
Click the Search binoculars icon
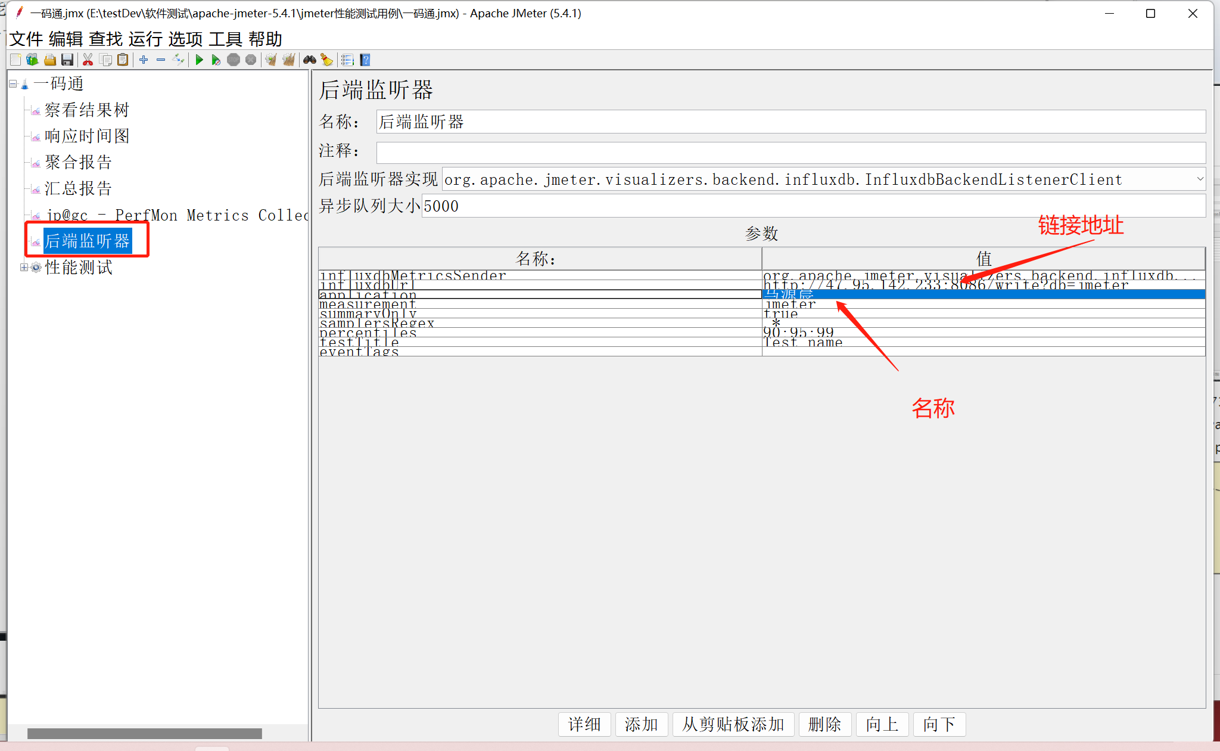pos(309,60)
